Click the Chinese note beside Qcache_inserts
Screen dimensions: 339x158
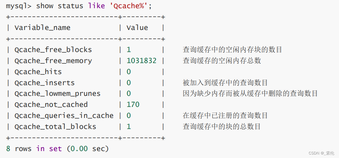pyautogui.click(x=225, y=83)
